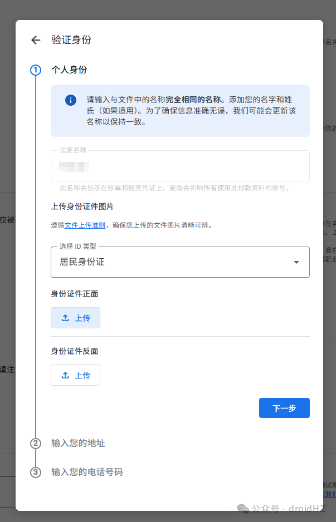Select step 3 circle for 输入您的电话号码
The image size is (336, 522).
pyautogui.click(x=36, y=472)
